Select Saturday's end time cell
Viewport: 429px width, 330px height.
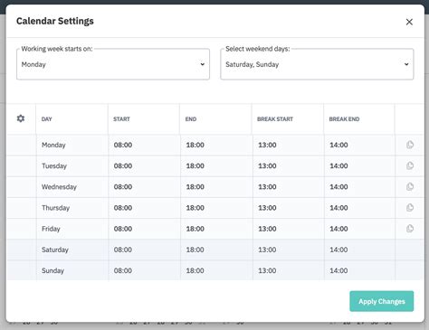tap(216, 250)
